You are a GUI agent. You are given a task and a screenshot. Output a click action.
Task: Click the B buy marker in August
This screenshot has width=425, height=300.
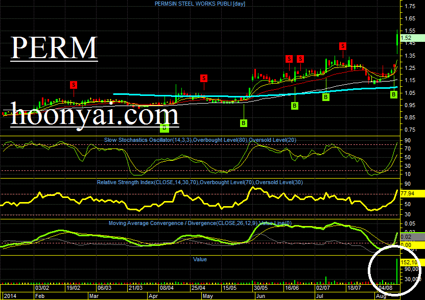click(x=393, y=94)
